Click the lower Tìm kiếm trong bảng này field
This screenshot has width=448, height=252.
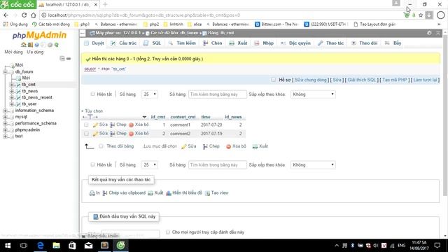(218, 165)
